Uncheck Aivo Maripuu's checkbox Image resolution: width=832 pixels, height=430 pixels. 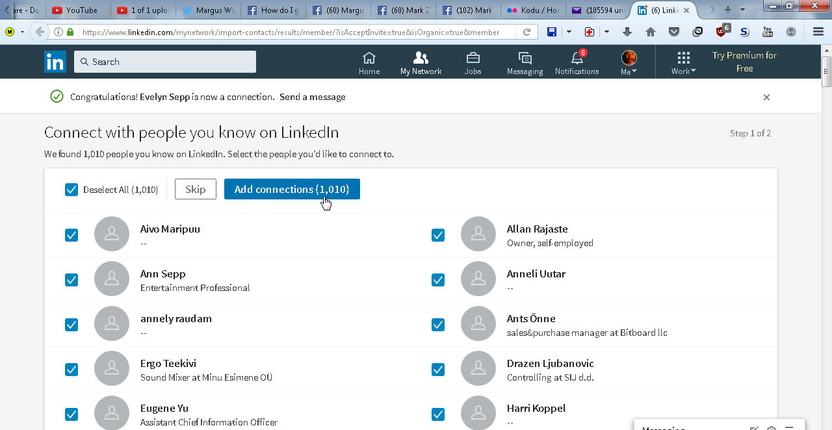tap(71, 235)
